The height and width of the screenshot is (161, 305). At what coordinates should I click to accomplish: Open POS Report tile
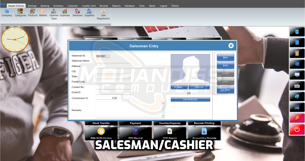170,134
